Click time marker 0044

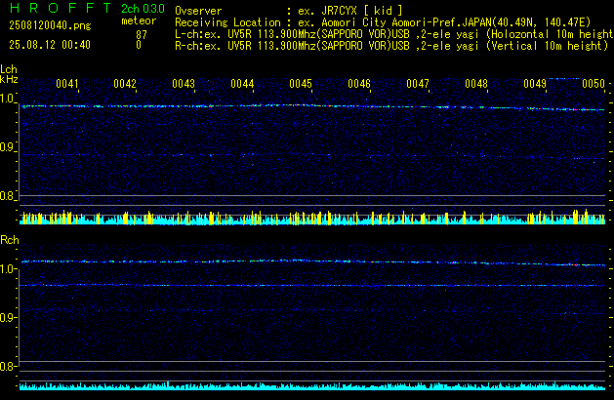[242, 84]
